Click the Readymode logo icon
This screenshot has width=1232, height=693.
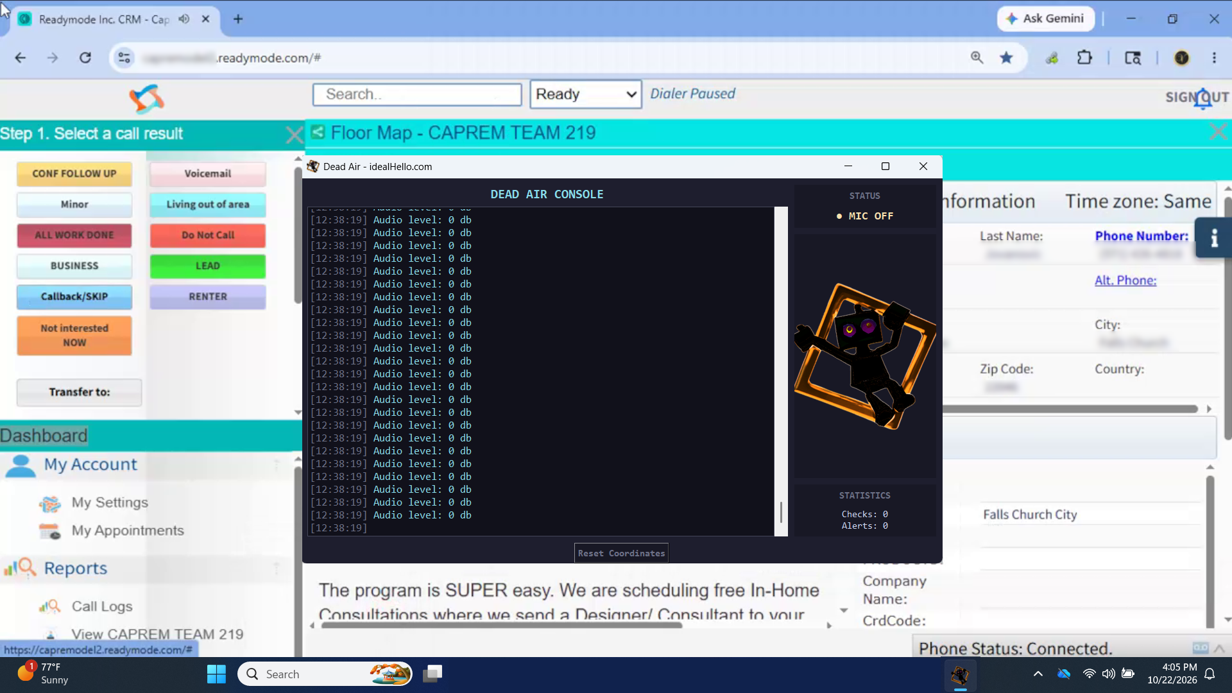pos(146,99)
